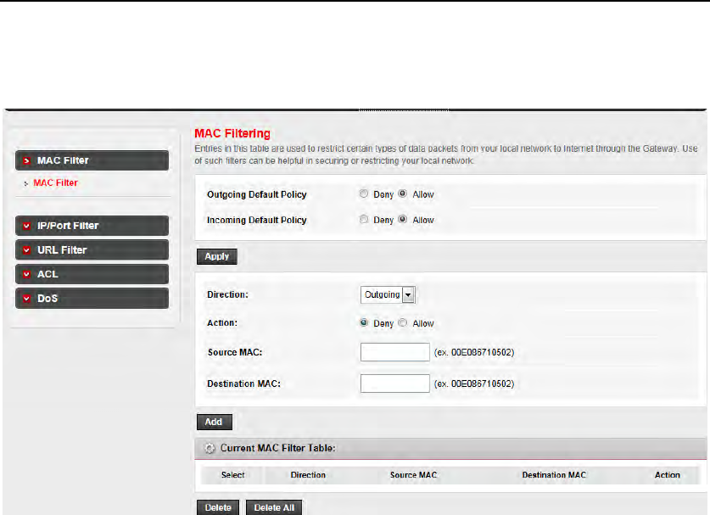Viewport: 710px width, 515px height.
Task: Click the Current MAC Filter Table gear icon
Action: click(x=210, y=449)
